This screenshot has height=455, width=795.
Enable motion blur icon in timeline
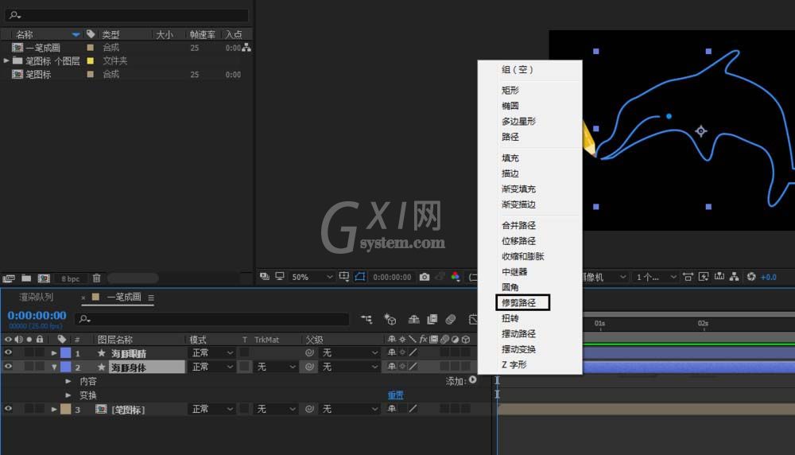[451, 319]
